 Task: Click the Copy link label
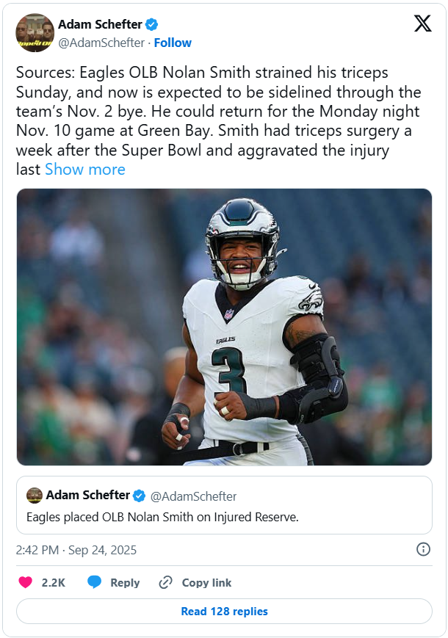[x=206, y=583]
